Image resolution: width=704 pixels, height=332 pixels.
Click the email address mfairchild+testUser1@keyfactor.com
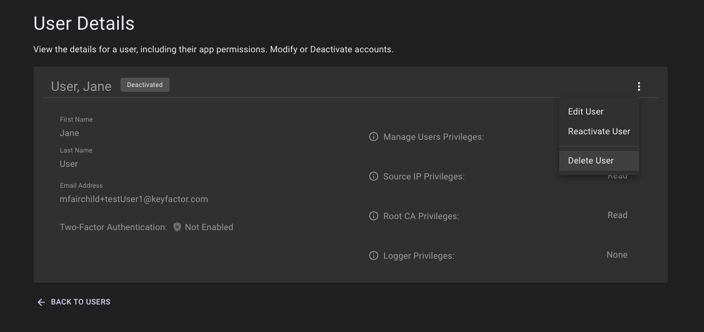[x=134, y=199]
